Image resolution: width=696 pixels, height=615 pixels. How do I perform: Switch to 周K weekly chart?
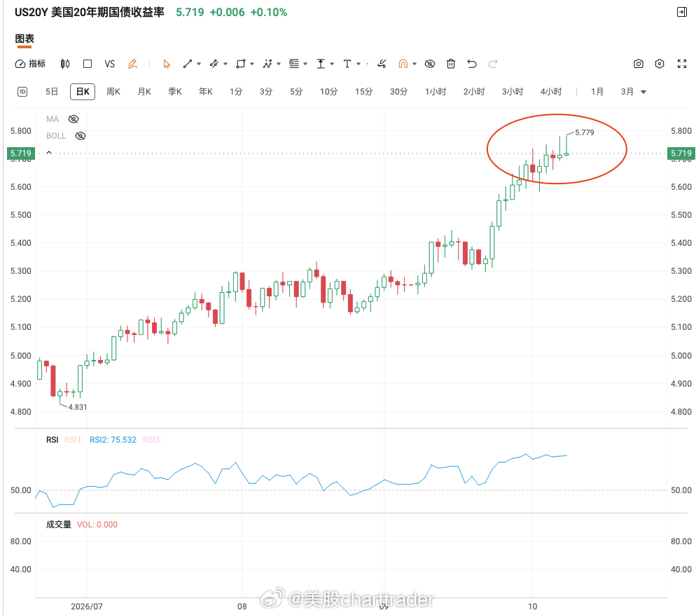click(x=113, y=92)
